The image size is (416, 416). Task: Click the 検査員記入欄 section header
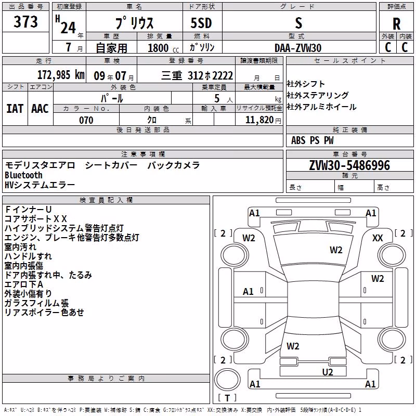[106, 200]
